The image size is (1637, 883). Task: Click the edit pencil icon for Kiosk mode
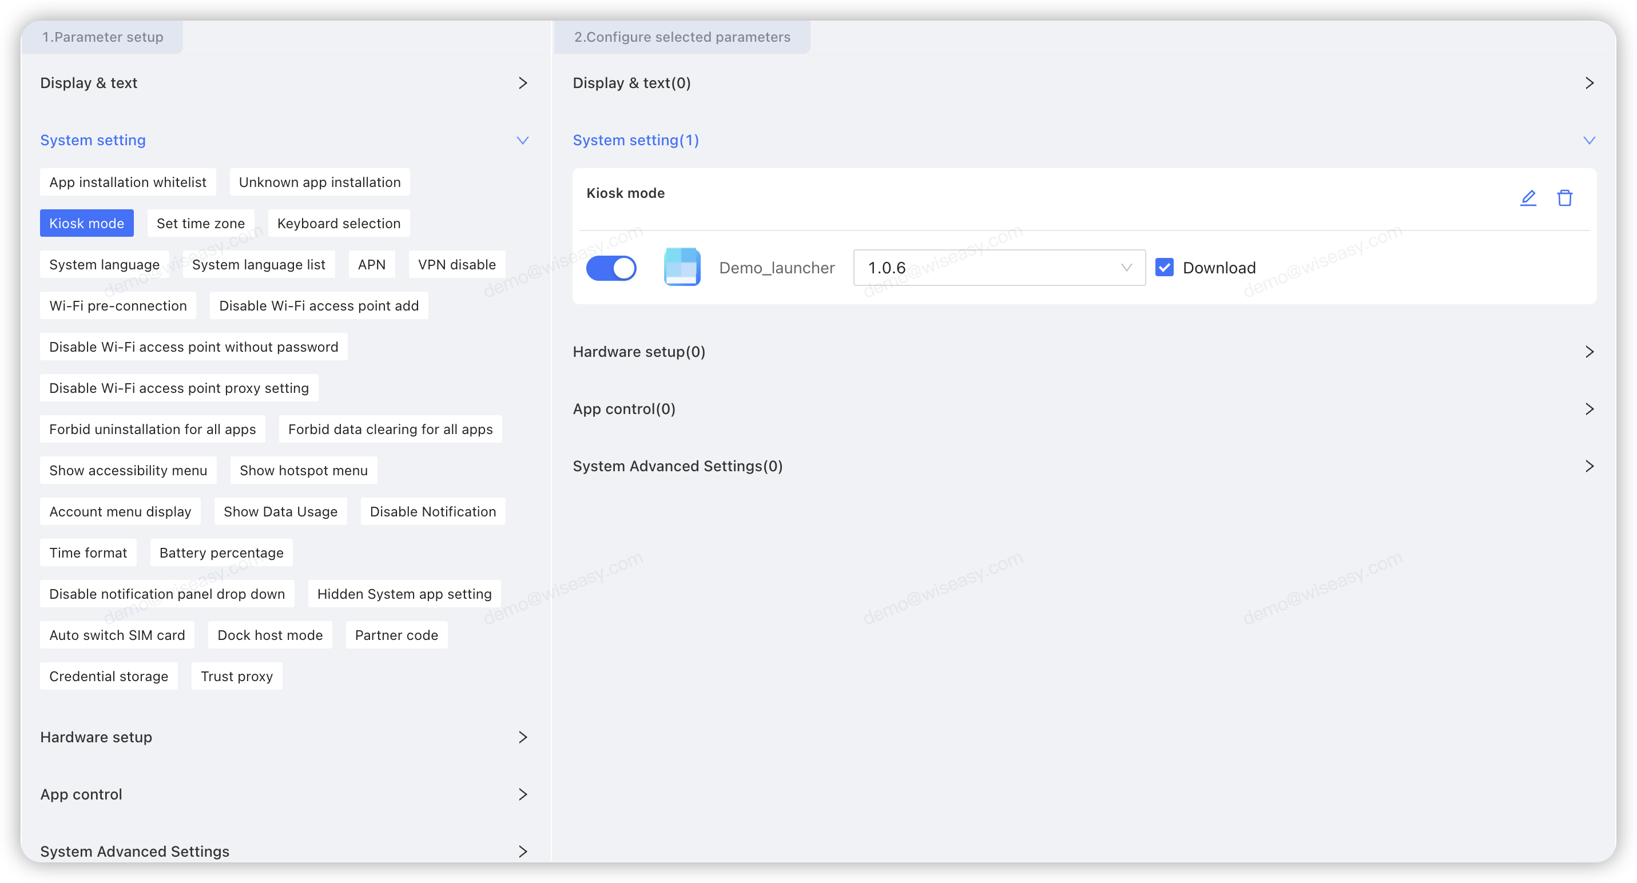1528,198
